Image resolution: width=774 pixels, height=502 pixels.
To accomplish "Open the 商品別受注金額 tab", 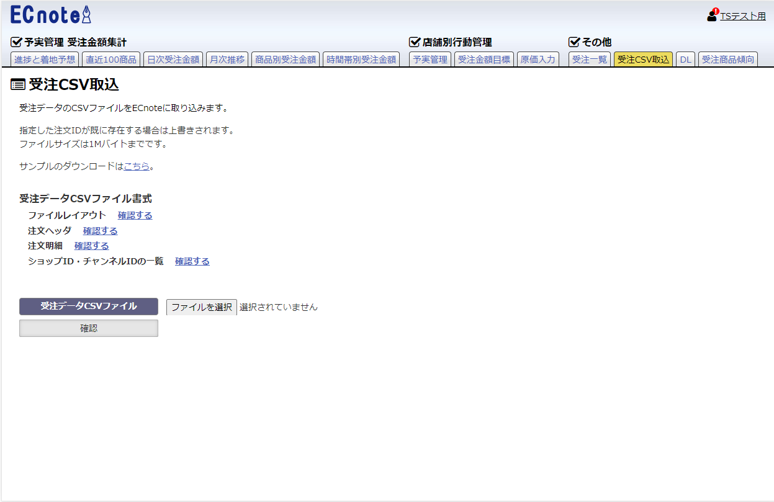I will (286, 60).
